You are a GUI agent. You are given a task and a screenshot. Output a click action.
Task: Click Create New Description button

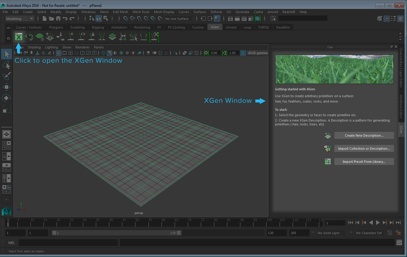tap(364, 135)
